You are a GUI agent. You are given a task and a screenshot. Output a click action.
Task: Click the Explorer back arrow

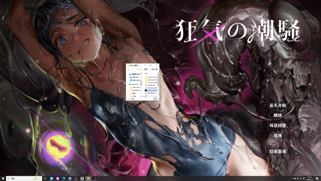128,70
